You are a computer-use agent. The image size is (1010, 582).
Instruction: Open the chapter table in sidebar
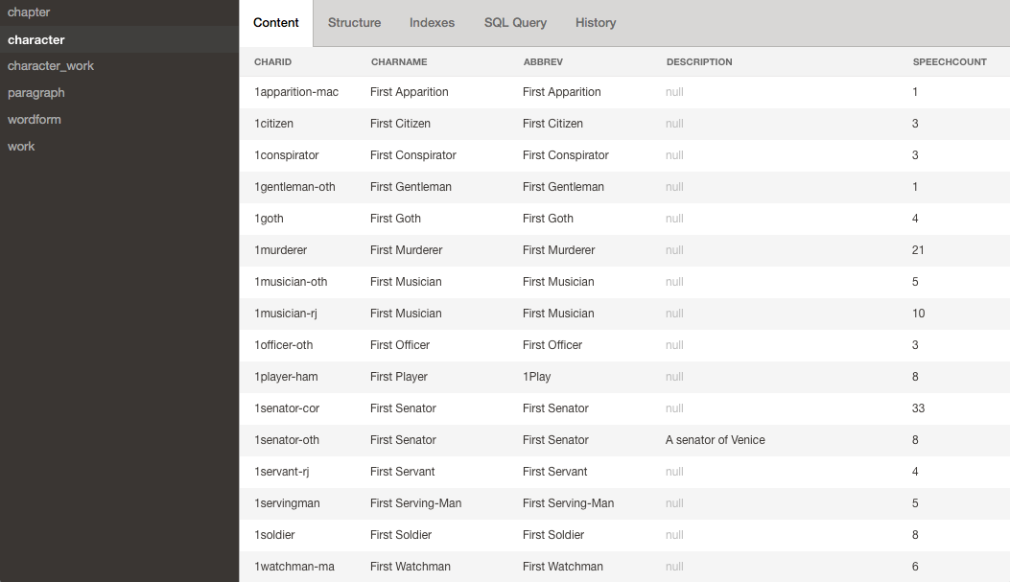29,12
